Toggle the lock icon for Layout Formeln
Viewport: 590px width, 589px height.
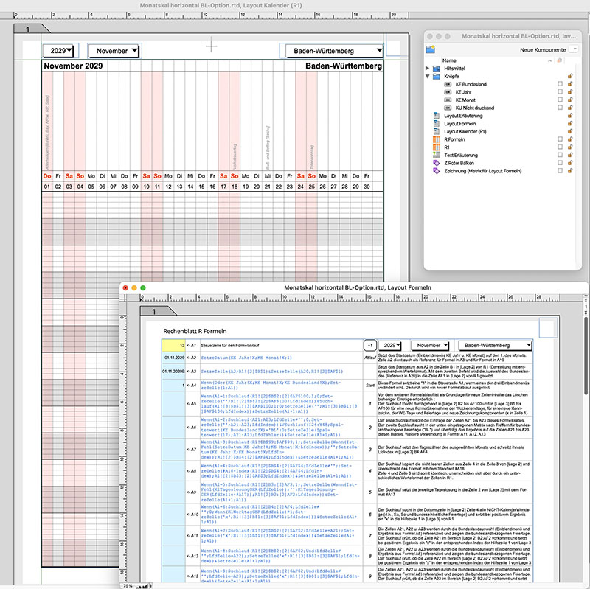click(x=569, y=124)
